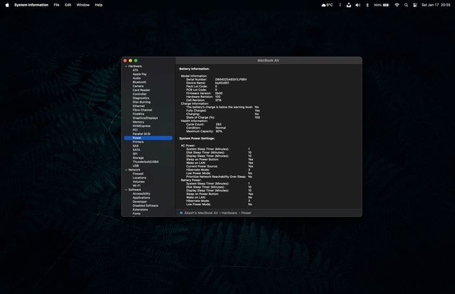455x294 pixels.
Task: Select Volumes under Network
Action: pos(138,182)
